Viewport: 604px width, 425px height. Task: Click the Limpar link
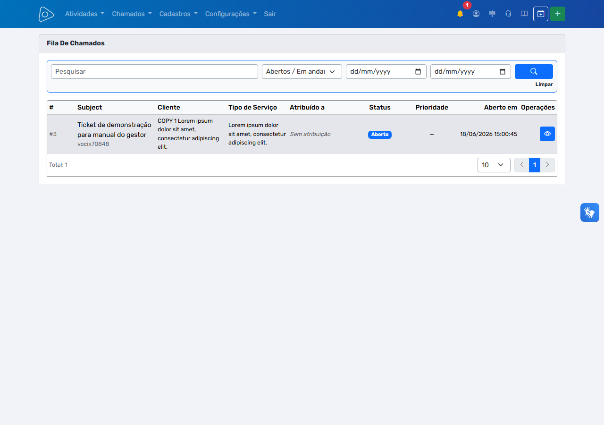[x=544, y=85]
